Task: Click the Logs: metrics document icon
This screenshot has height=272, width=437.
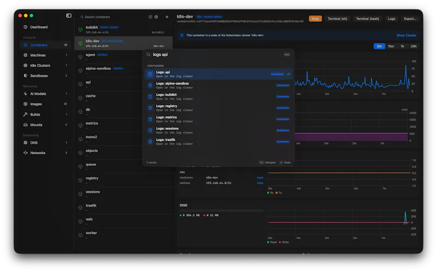Action: tap(150, 119)
